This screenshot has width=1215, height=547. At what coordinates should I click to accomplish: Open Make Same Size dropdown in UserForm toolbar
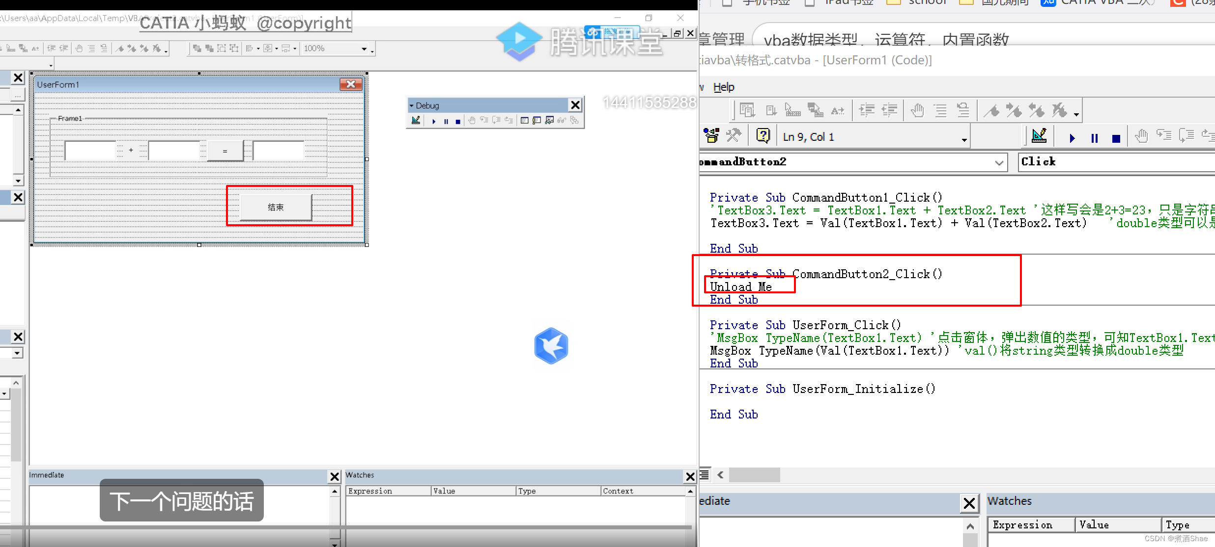pyautogui.click(x=295, y=49)
